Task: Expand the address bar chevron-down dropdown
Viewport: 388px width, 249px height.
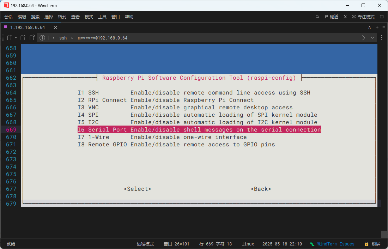Action: [372, 38]
